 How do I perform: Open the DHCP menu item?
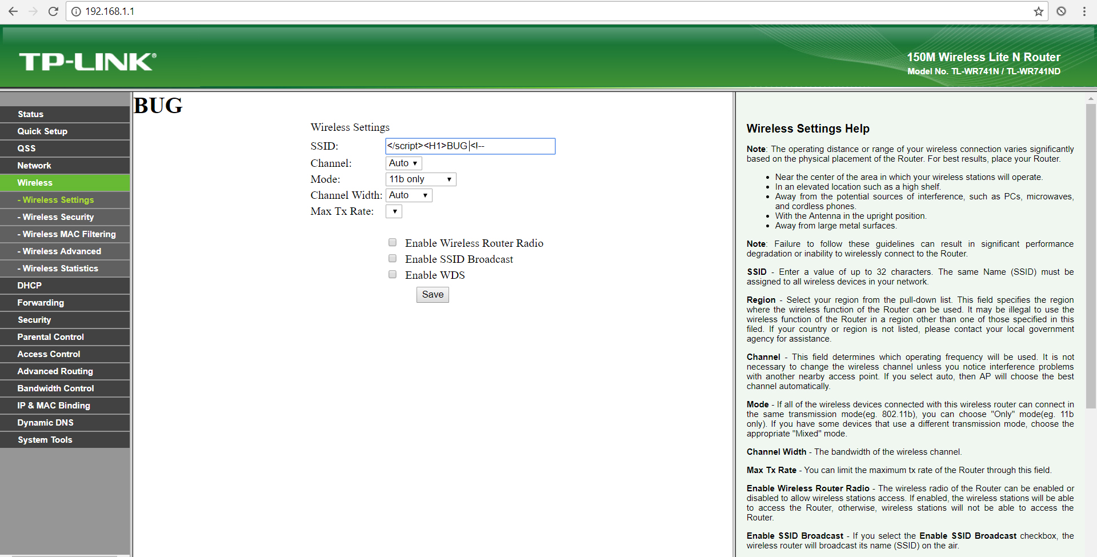pyautogui.click(x=65, y=286)
